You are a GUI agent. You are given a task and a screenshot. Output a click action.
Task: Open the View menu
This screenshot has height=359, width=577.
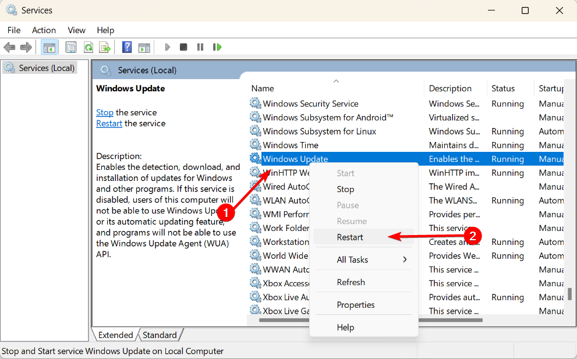click(76, 30)
